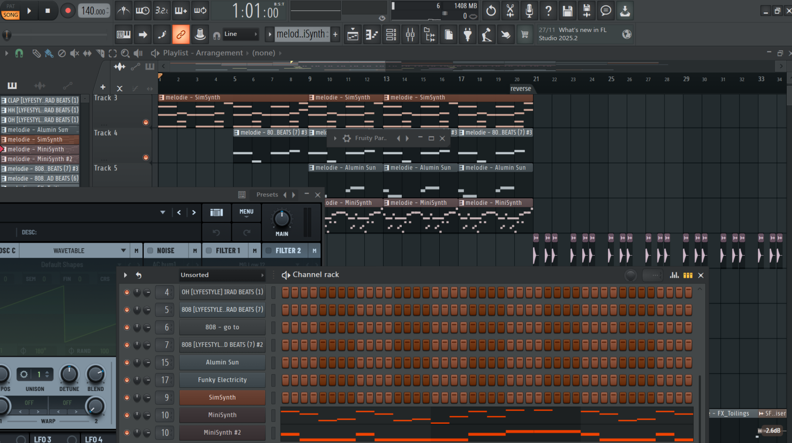The image size is (792, 443).
Task: Mute the SimSynth channel in channel rack
Action: click(127, 398)
